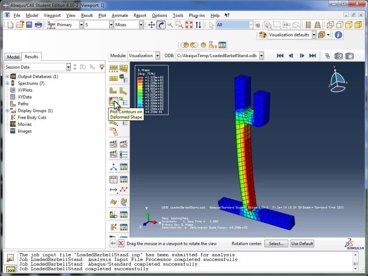Viewport: 368px width, 276px height.
Task: Click the Activate/Deactivate View Cut icon
Action: (113, 214)
